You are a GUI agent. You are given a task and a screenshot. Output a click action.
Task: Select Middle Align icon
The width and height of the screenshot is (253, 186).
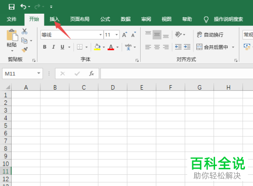pos(157,34)
